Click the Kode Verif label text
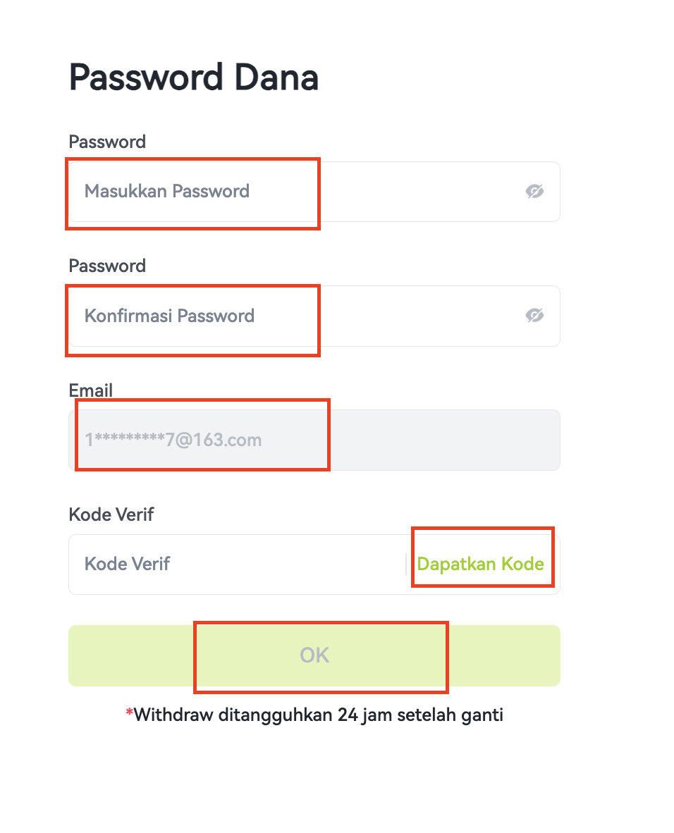Viewport: 674px width, 833px height. [x=111, y=514]
